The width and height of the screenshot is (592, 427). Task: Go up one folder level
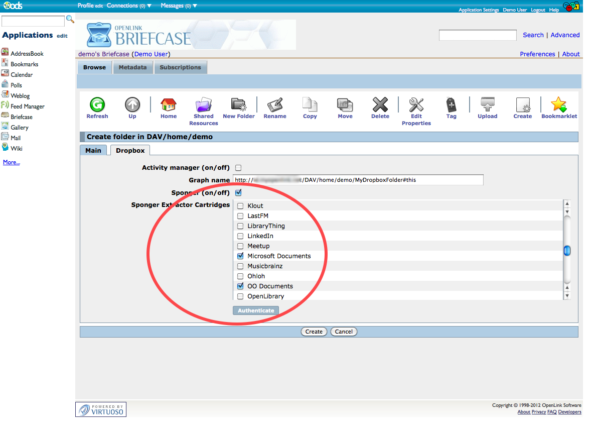click(x=132, y=105)
